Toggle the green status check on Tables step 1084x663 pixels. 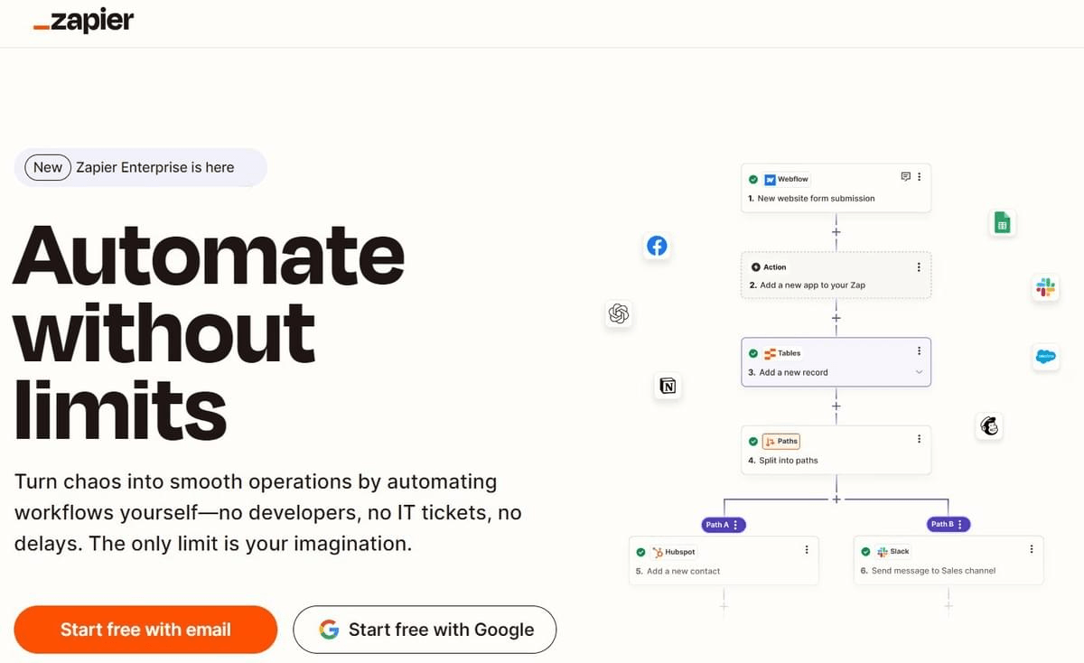coord(753,353)
